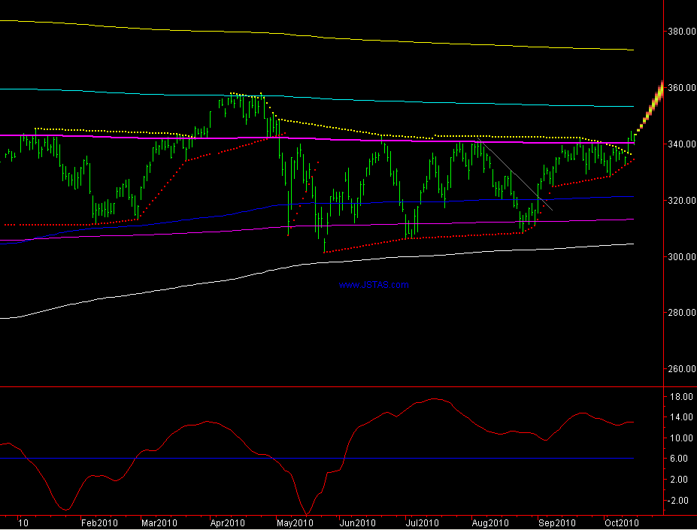The image size is (697, 530).
Task: Click the 18.00 oscillator axis label
Action: 680,397
